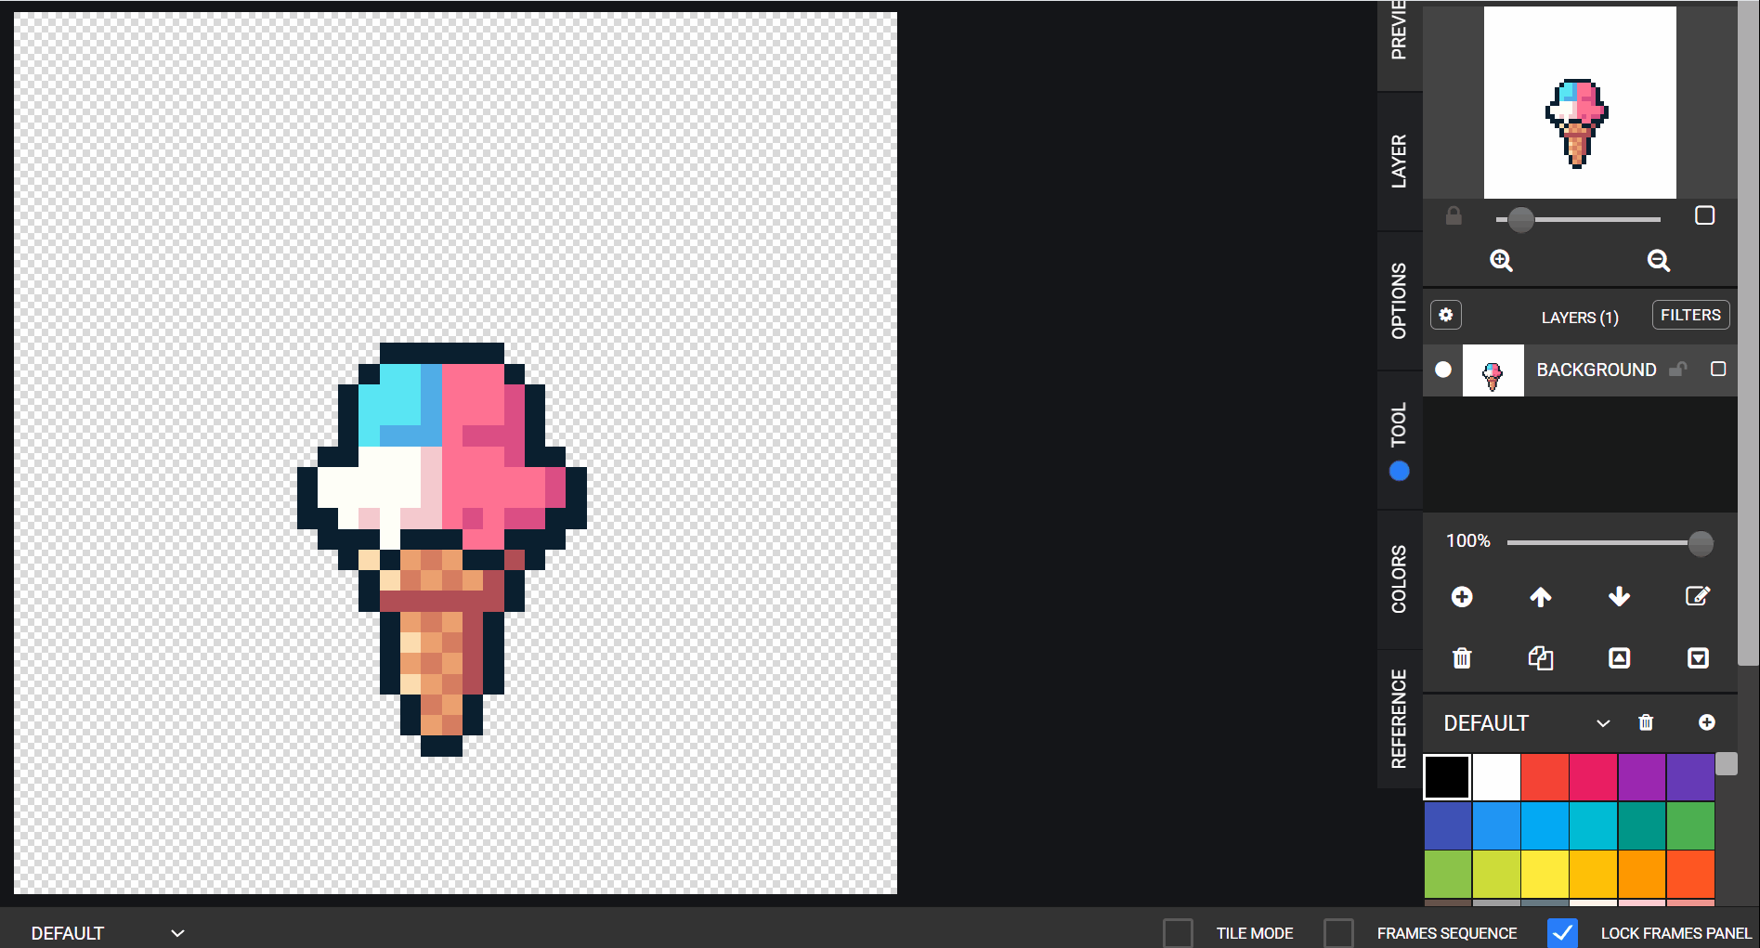Pick the black color swatch

tap(1447, 777)
